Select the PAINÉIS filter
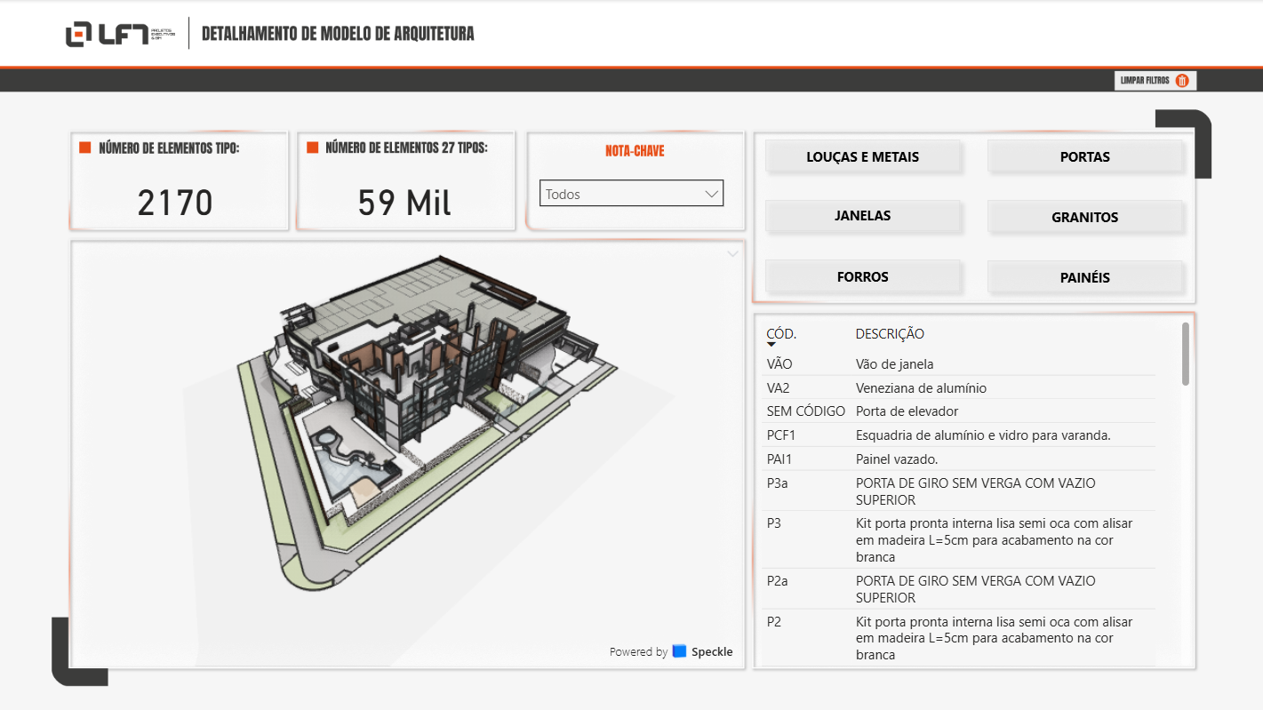Viewport: 1263px width, 710px height. [1085, 276]
